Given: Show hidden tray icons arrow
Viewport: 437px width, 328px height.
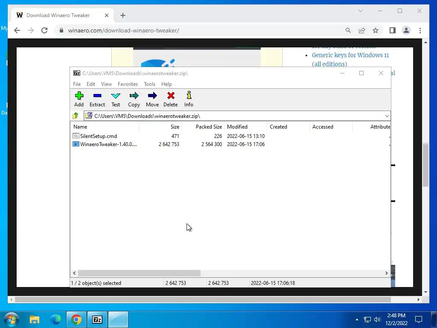Looking at the screenshot, I should 357,319.
